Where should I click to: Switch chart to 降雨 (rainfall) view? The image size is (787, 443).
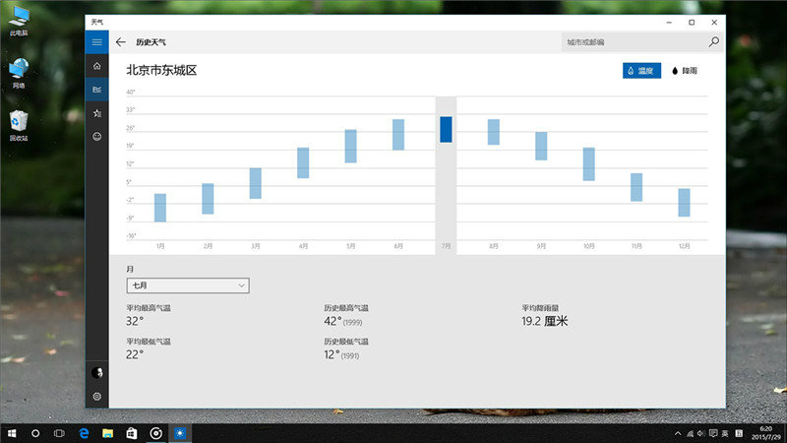684,71
